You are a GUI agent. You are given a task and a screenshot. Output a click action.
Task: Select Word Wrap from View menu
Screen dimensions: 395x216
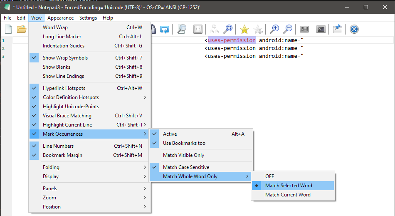pos(90,27)
